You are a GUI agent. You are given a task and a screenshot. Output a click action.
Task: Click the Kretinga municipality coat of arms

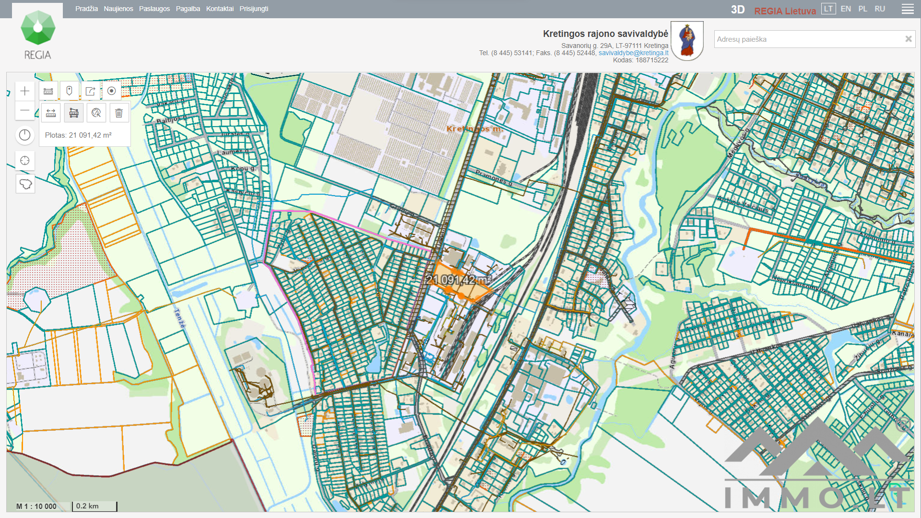tap(687, 41)
